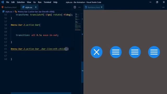
Task: Open the Go menu
Action: [34, 2]
